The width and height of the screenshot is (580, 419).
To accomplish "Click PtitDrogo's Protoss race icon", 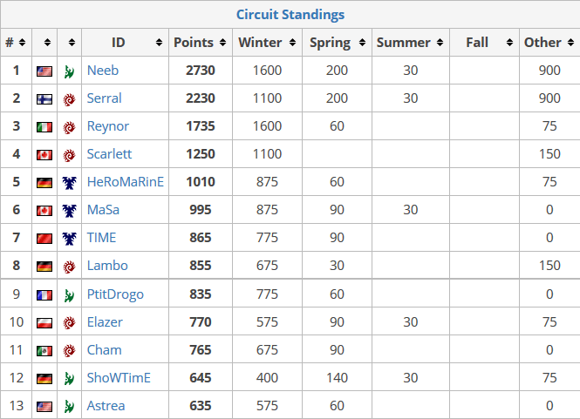I will click(69, 294).
